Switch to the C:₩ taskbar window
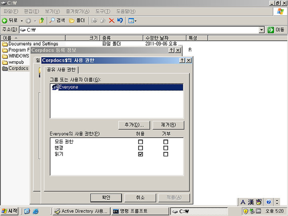 coord(199,211)
